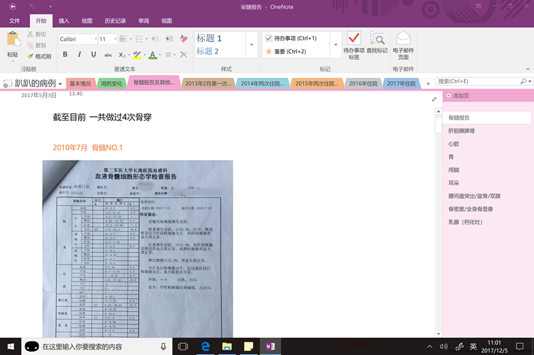This screenshot has height=355, width=534.
Task: Switch to 插入 ribbon tab
Action: pyautogui.click(x=63, y=21)
